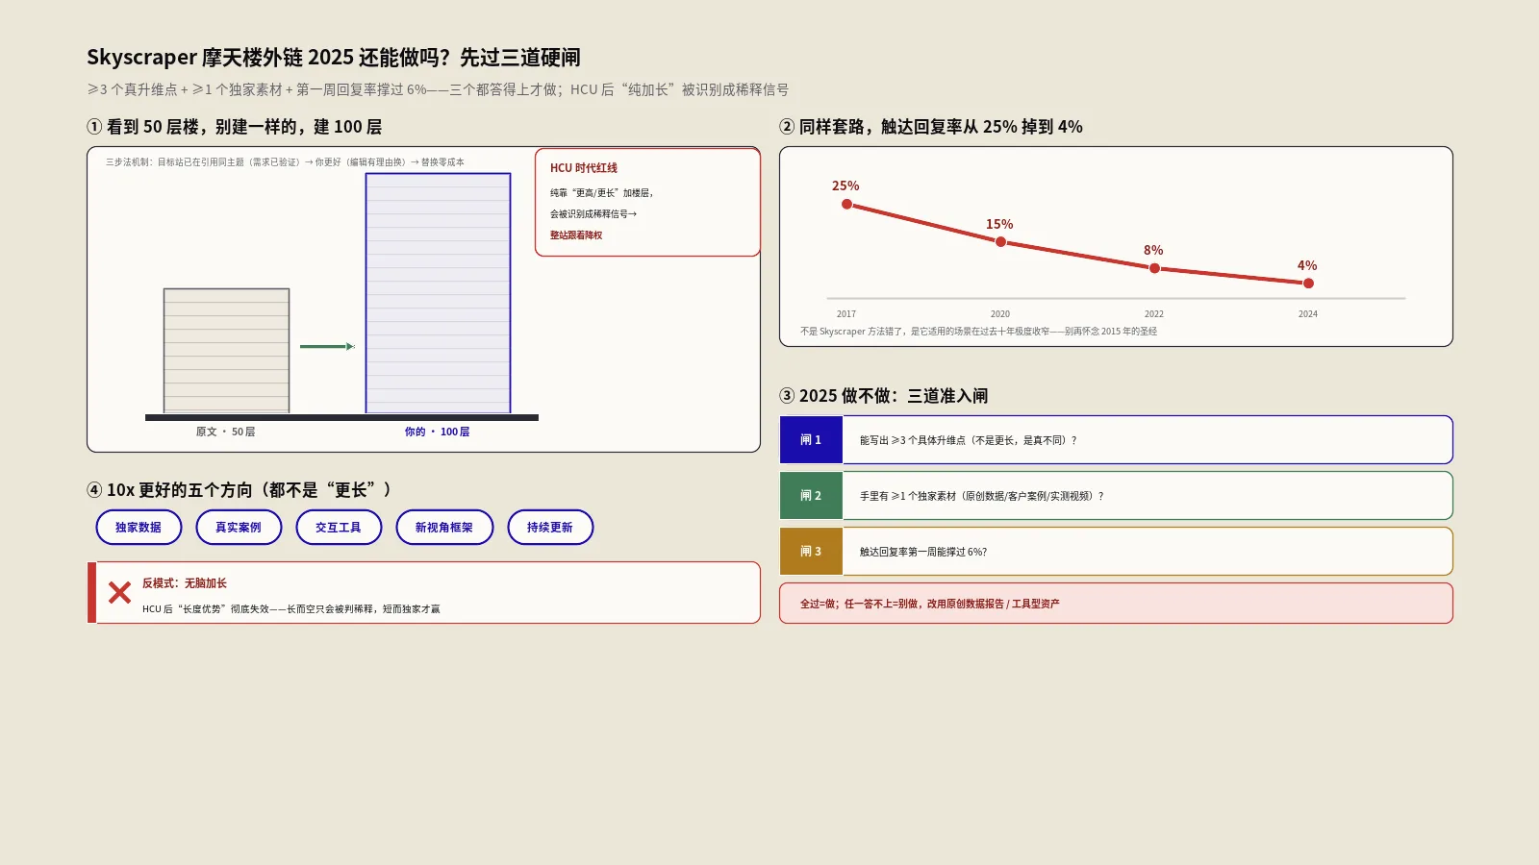1539x865 pixels.
Task: Click the section heading ④ 10x 更好的五个方向
Action: (x=240, y=490)
